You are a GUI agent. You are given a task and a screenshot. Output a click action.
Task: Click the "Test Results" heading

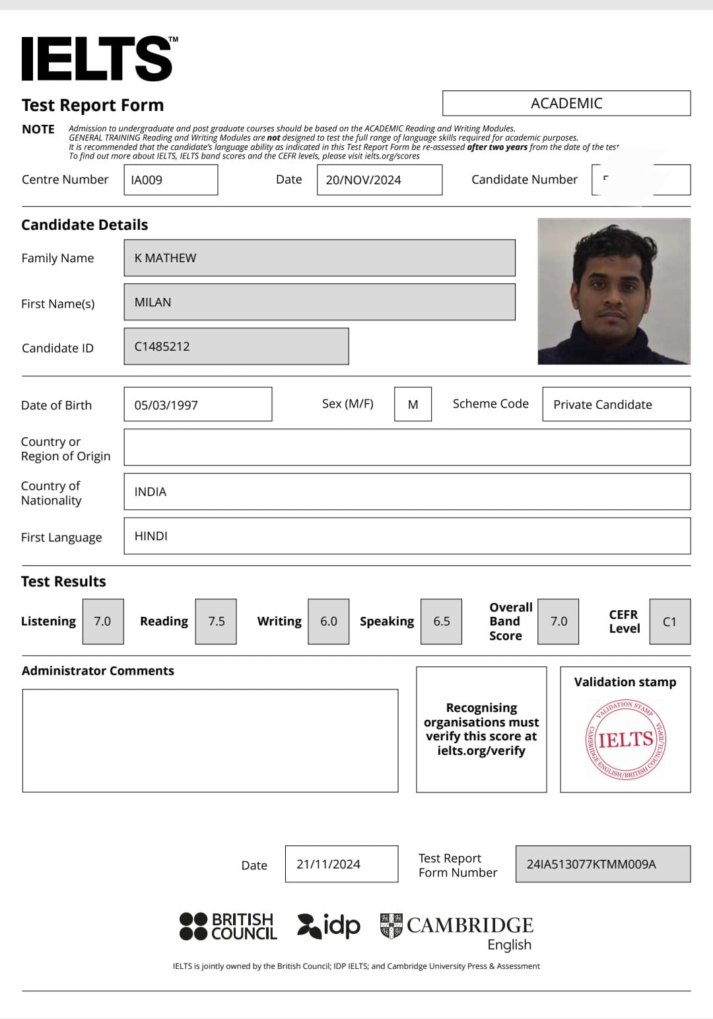(x=63, y=581)
